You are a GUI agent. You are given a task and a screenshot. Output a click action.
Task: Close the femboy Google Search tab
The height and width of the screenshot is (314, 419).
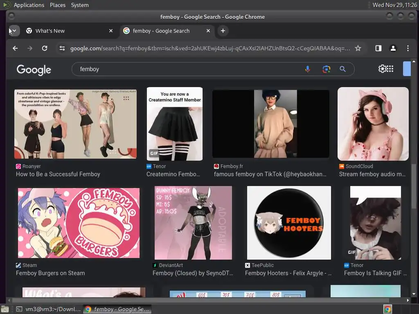[x=208, y=31]
